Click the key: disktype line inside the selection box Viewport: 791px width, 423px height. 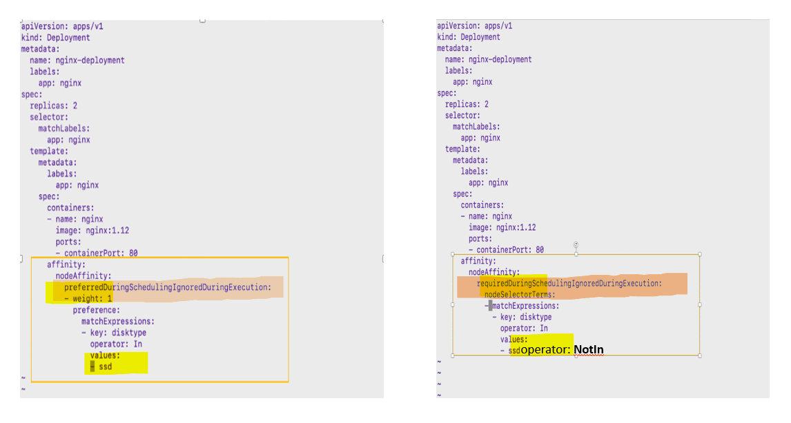[x=527, y=317]
